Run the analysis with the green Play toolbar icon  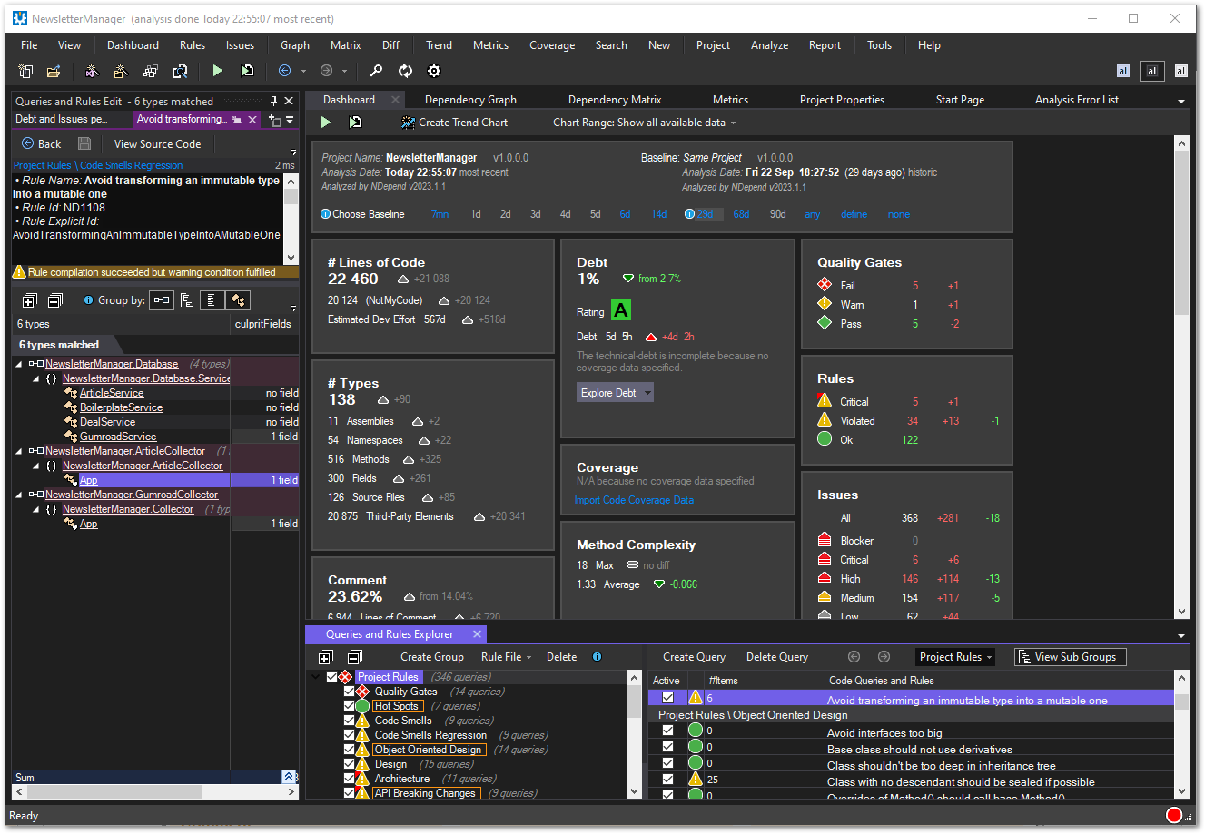[217, 70]
